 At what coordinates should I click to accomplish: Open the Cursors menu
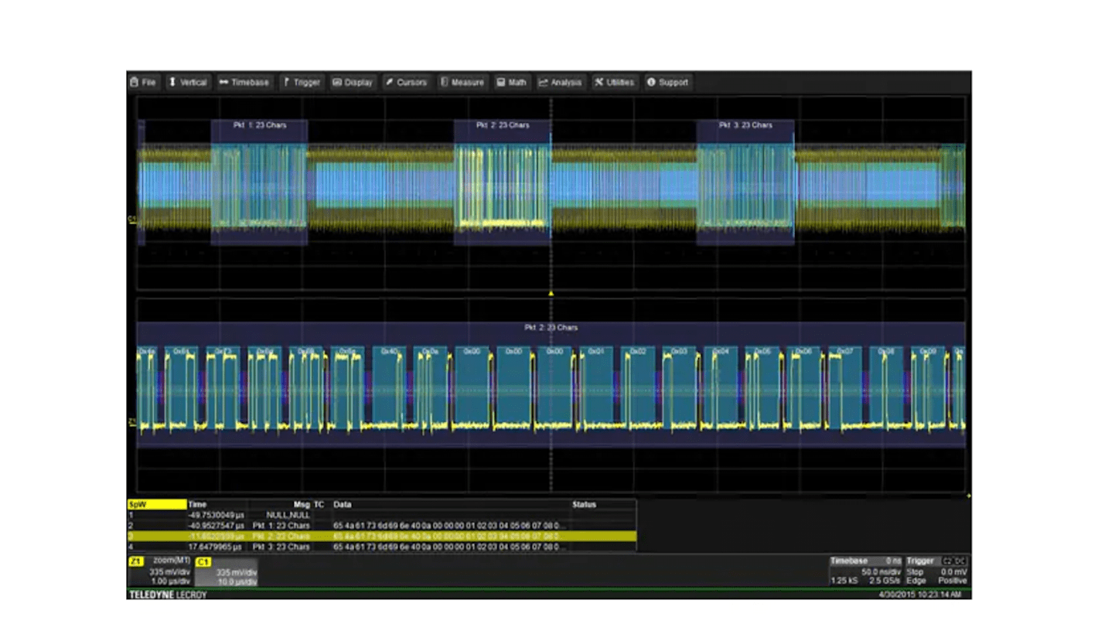[406, 82]
